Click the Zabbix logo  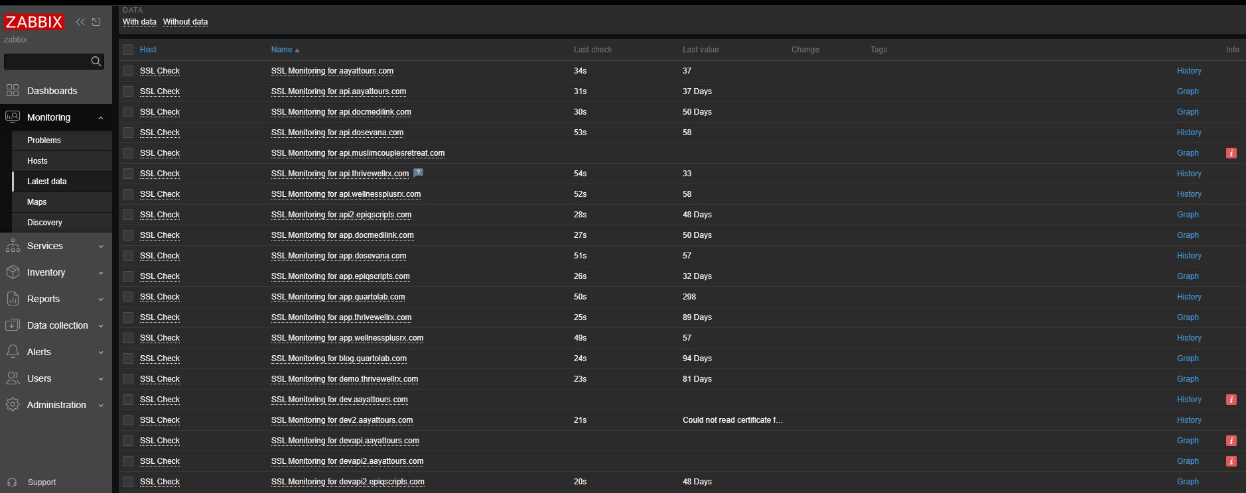click(x=34, y=22)
